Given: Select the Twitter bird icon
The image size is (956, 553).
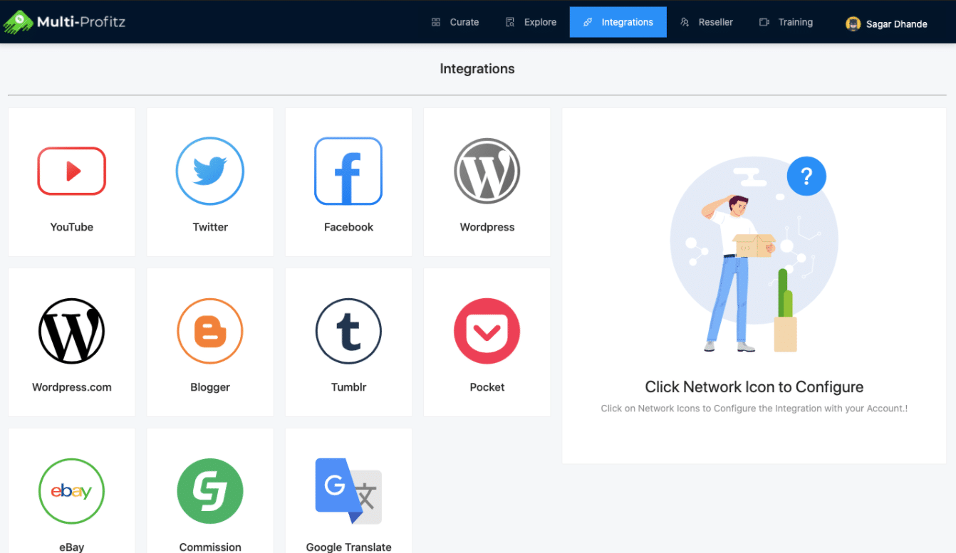Looking at the screenshot, I should pos(210,172).
